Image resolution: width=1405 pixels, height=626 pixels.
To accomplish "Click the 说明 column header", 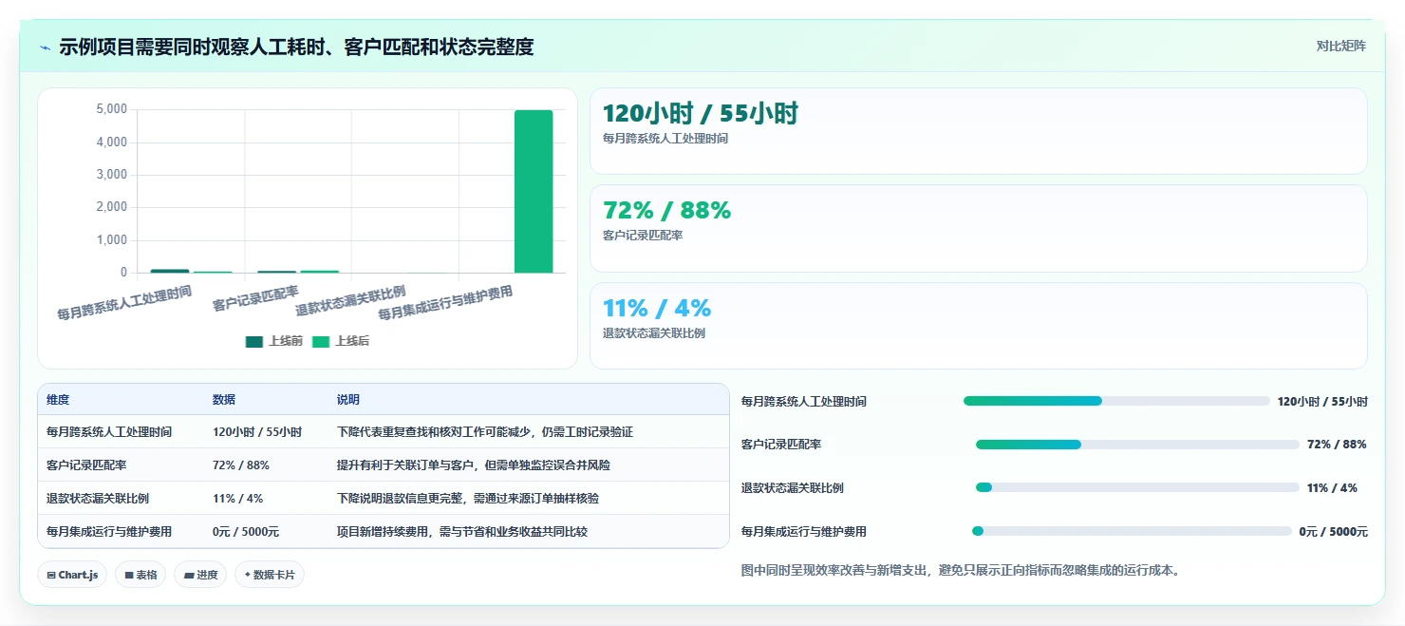I will pyautogui.click(x=348, y=400).
